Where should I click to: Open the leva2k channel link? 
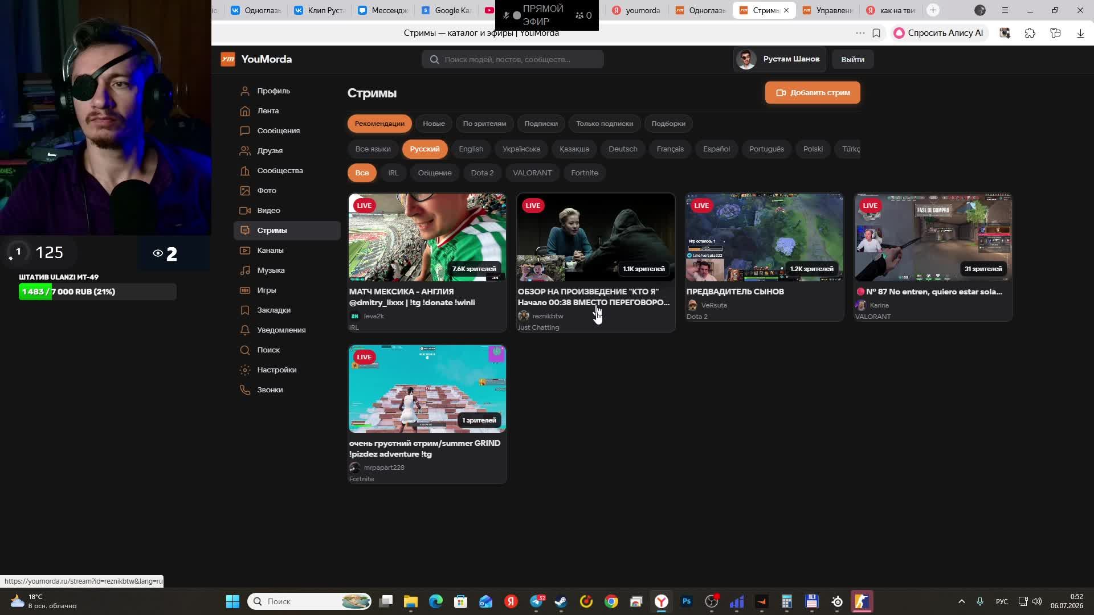point(373,316)
